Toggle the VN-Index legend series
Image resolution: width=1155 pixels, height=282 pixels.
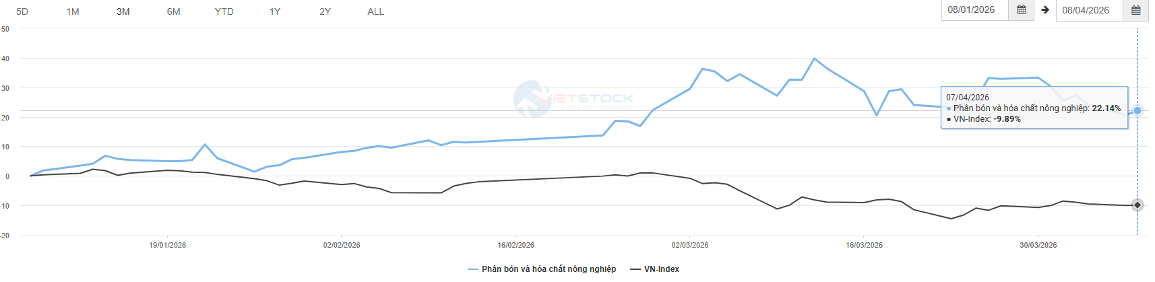(x=661, y=269)
